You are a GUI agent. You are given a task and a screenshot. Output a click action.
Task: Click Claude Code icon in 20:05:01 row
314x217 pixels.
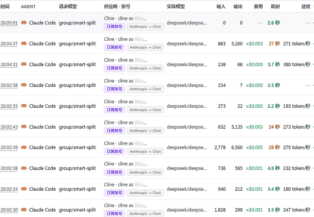24,23
